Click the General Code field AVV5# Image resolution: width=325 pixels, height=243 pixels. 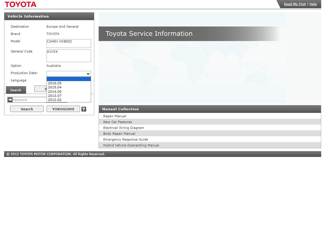point(69,55)
